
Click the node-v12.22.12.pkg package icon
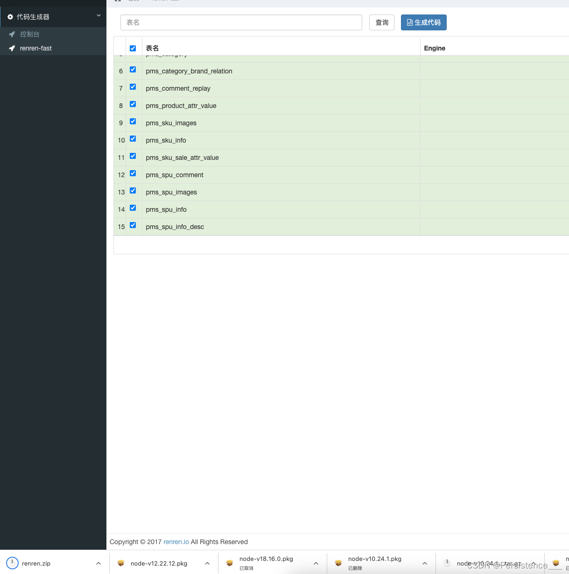coord(121,563)
